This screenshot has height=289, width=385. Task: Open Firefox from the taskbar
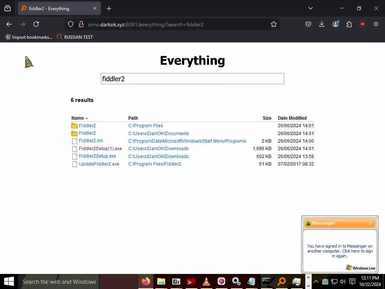(146, 281)
